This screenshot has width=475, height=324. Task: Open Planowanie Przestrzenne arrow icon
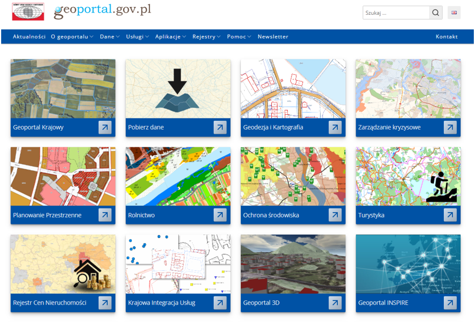105,215
